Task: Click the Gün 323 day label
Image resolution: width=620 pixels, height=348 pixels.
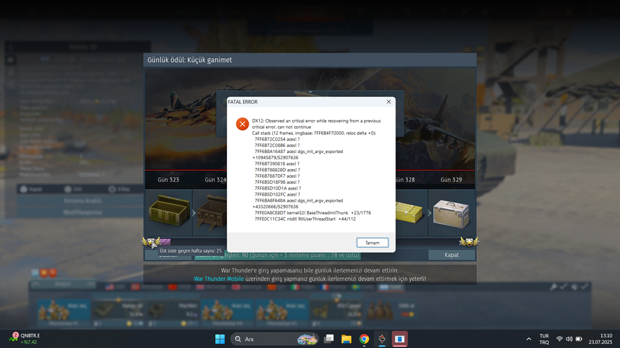Action: 169,180
